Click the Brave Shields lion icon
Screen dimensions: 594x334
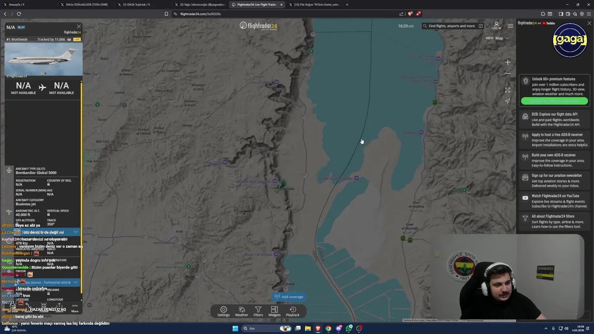[x=409, y=14]
